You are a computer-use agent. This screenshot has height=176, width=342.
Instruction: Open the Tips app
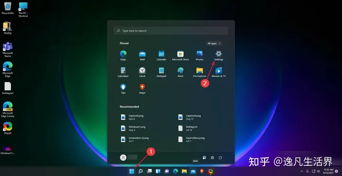point(123,89)
